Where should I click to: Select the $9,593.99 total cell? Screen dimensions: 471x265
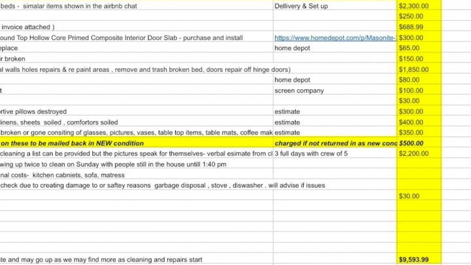pyautogui.click(x=419, y=259)
